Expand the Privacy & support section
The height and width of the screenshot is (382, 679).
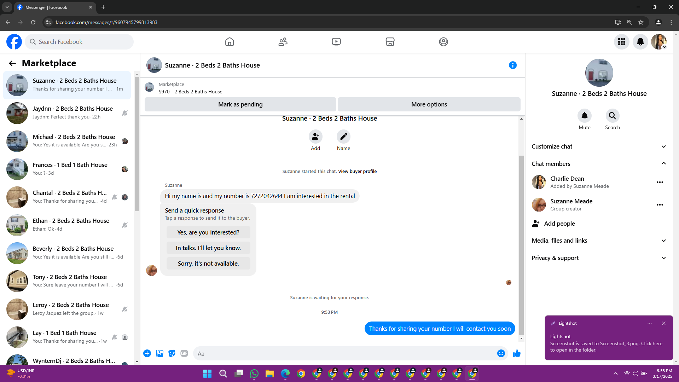point(599,258)
